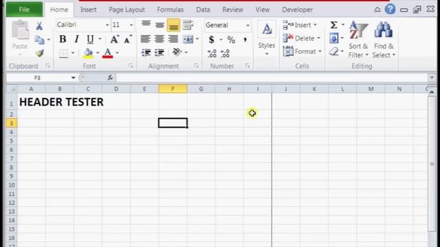
Task: Open the Calibri font name dropdown
Action: [x=107, y=25]
